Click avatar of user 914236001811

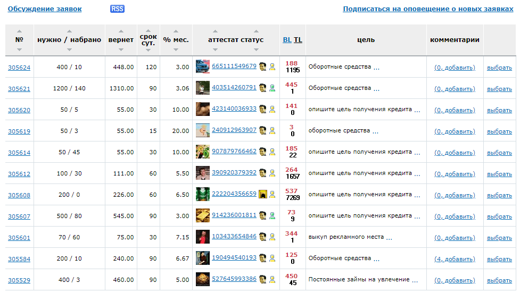coord(202,215)
